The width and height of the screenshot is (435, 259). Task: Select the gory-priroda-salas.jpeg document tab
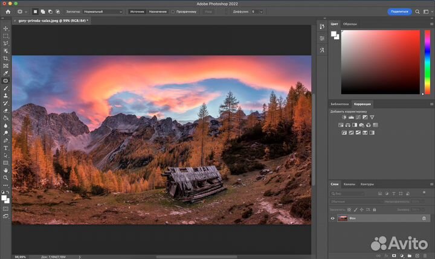(x=52, y=21)
